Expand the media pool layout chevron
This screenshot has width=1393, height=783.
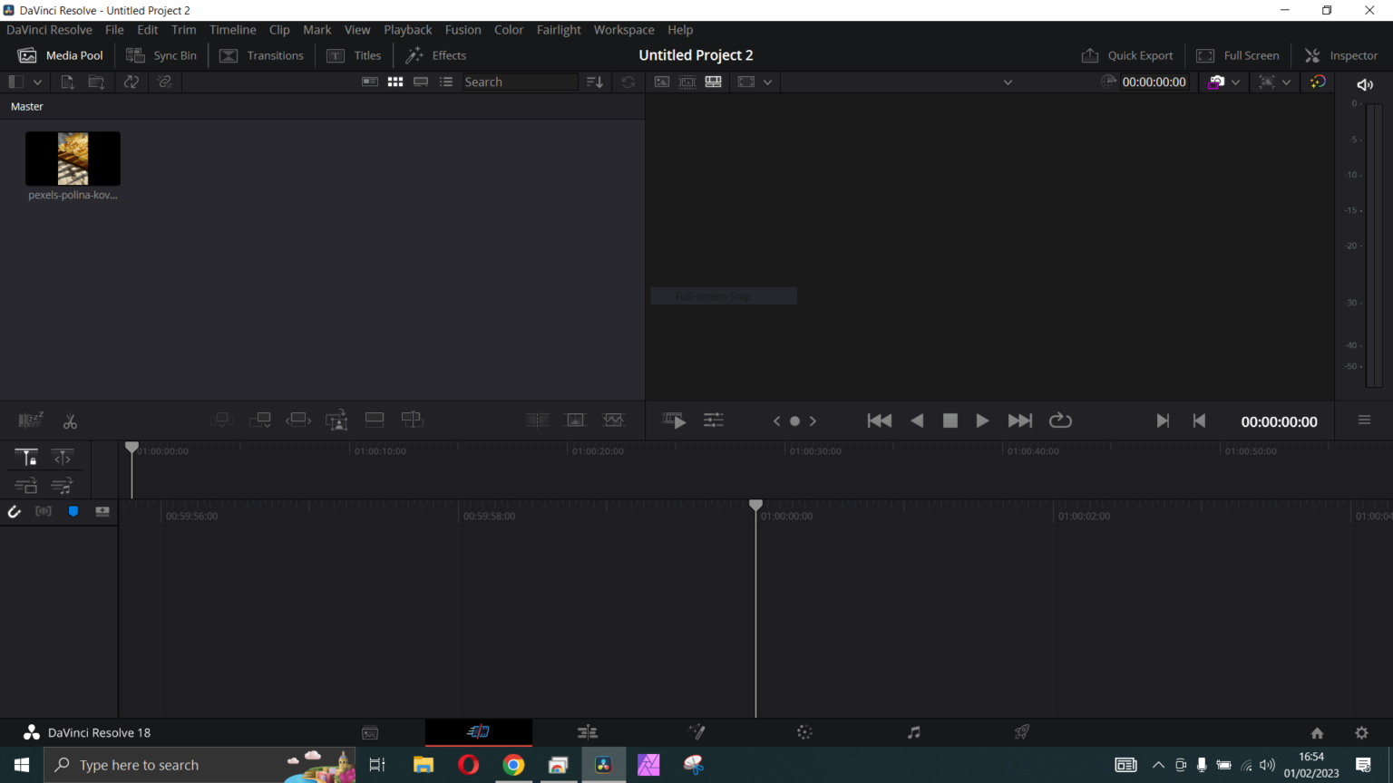37,82
